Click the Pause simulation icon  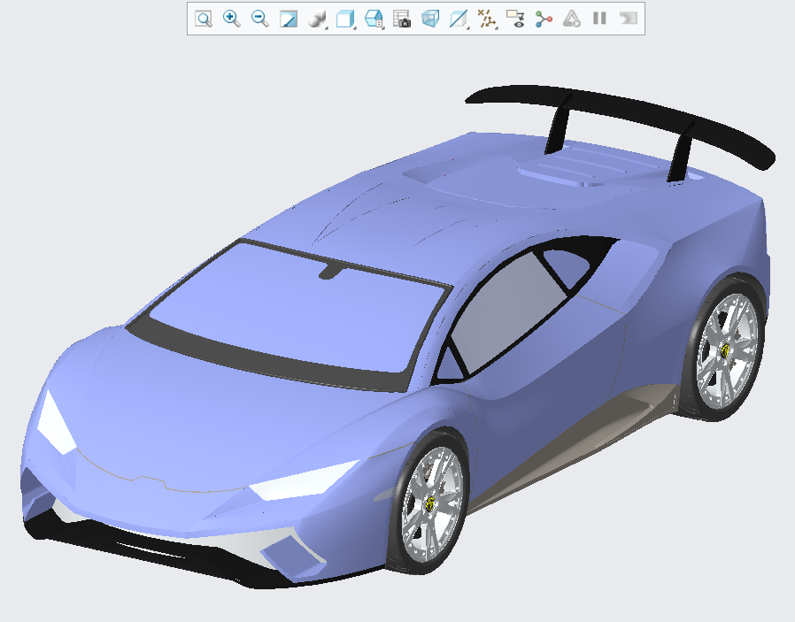tap(600, 19)
